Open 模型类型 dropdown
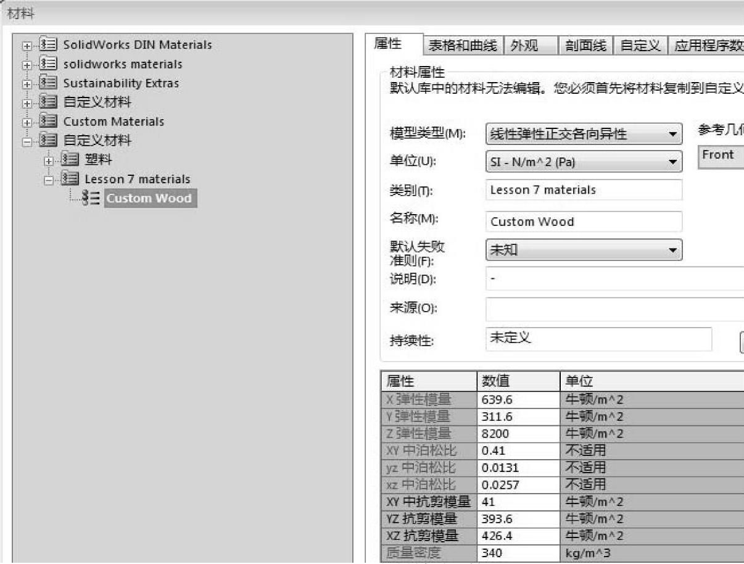 584,133
